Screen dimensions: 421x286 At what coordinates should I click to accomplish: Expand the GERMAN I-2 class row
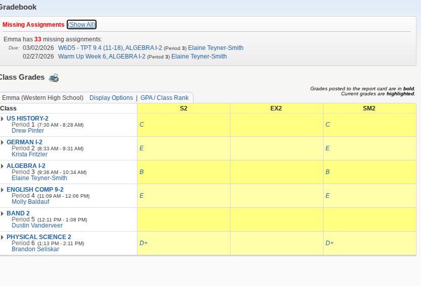[2, 142]
